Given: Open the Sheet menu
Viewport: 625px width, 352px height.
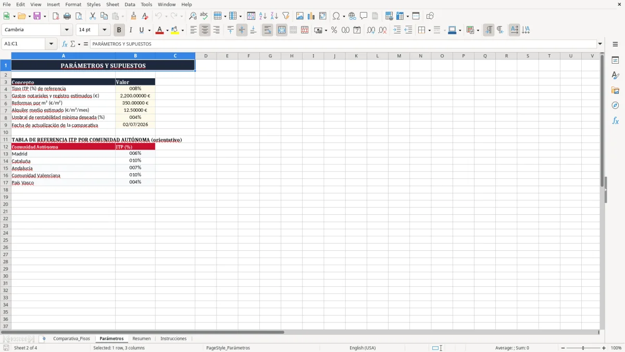Looking at the screenshot, I should (113, 4).
